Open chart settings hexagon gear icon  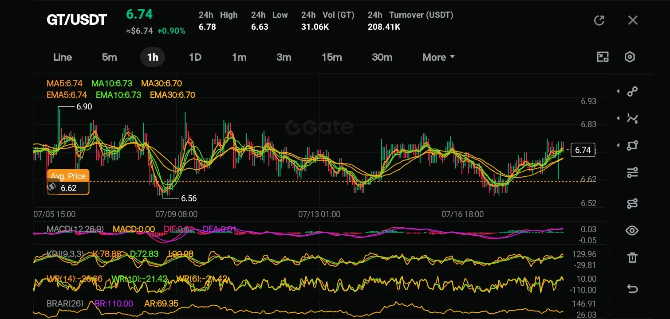pos(630,57)
